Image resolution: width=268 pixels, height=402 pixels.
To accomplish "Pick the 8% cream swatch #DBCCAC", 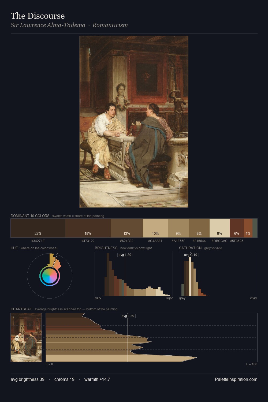I will point(219,228).
